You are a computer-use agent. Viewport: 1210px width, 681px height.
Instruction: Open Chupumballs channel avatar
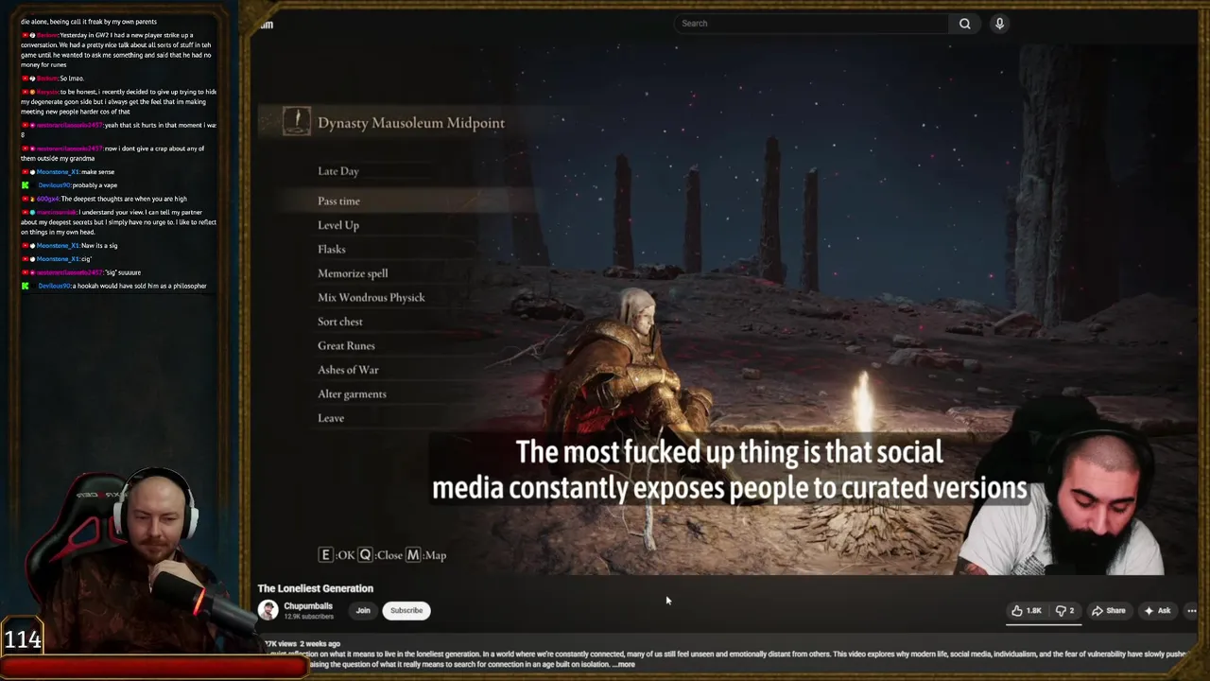(268, 611)
